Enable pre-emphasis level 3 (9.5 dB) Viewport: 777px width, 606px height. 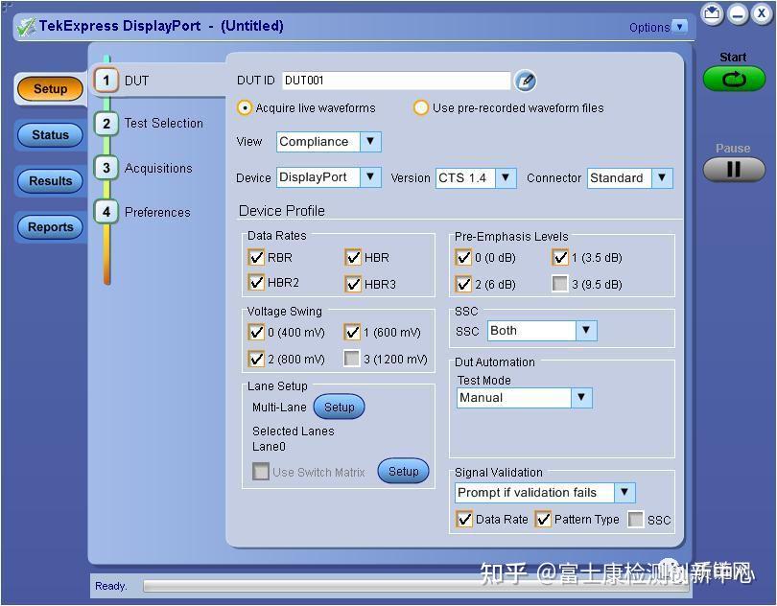[560, 284]
